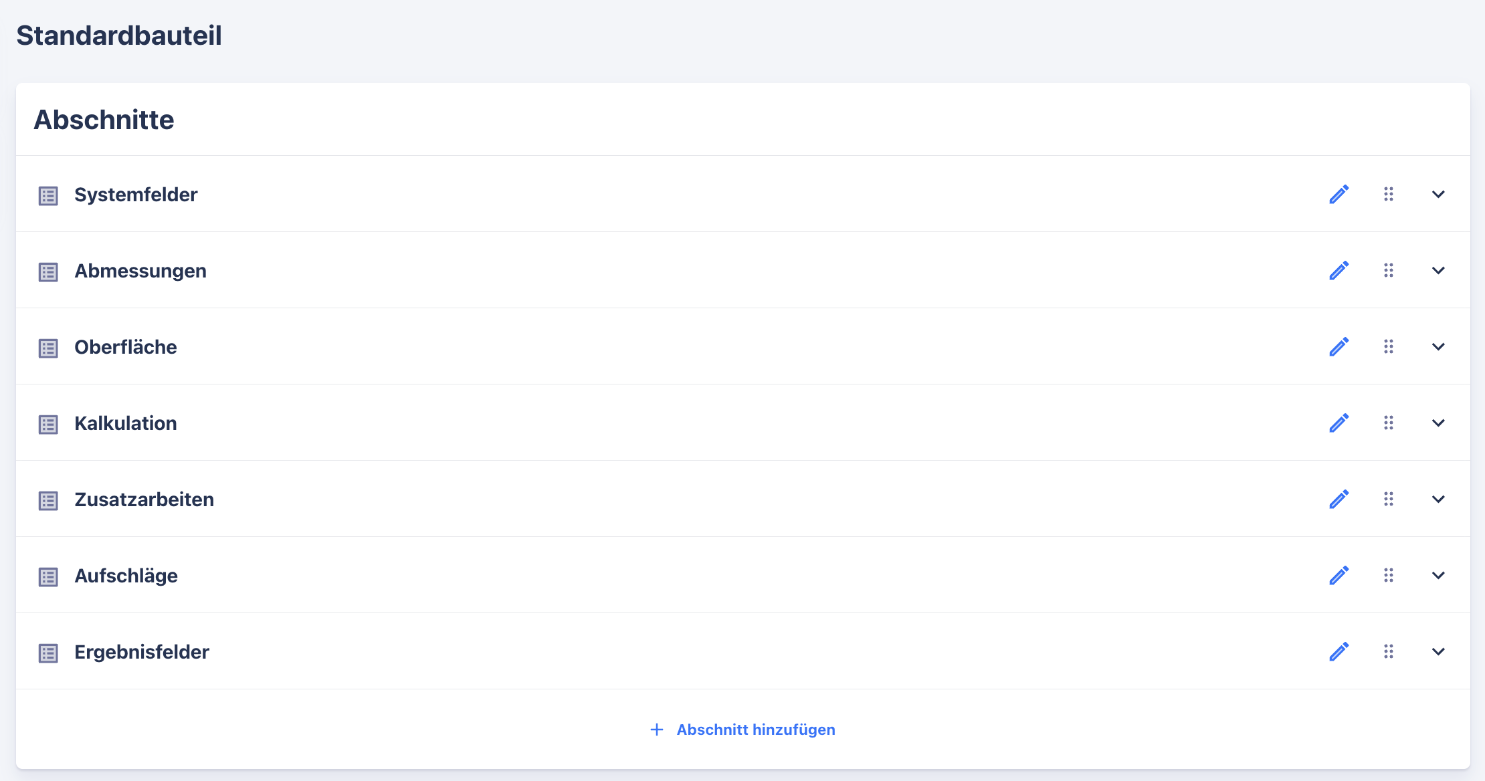The width and height of the screenshot is (1485, 781).
Task: Click Abschnitt hinzufügen link
Action: tap(755, 730)
